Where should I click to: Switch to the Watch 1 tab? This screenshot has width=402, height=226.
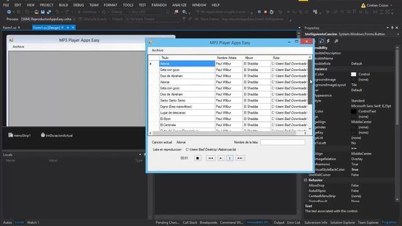33,222
